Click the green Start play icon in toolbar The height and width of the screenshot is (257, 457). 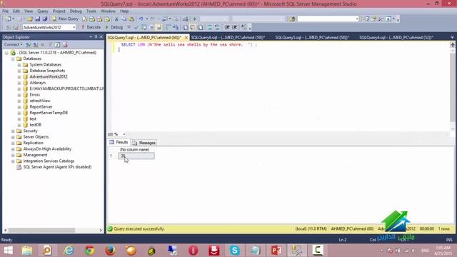[195, 19]
